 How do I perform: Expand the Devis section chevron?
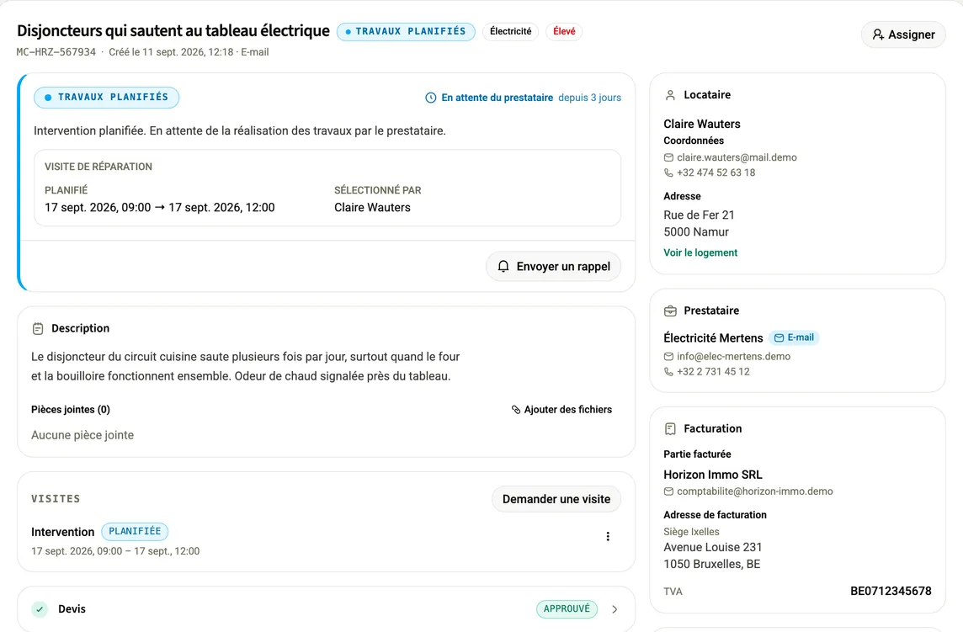615,609
